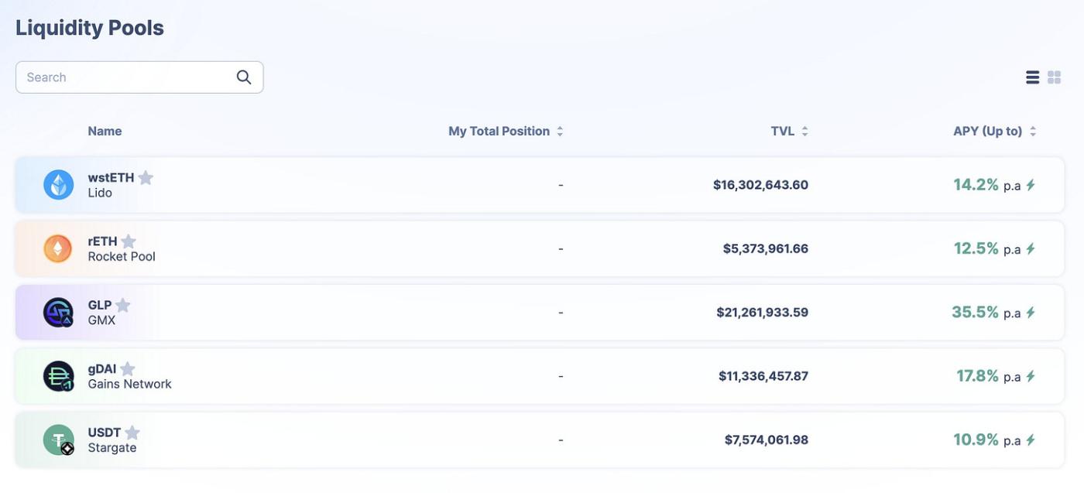Click the lightning bolt beside 35.5% APY
Screen dimensions: 1084x493
tap(1031, 313)
